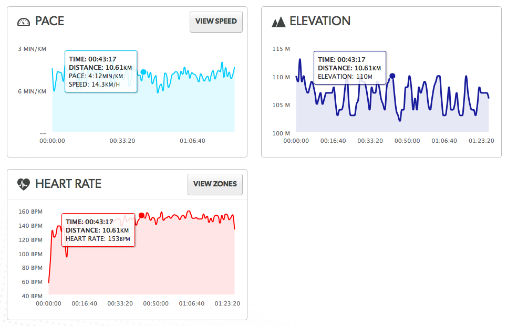This screenshot has height=326, width=507.
Task: Switch the pace chart to View Speed
Action: 216,22
